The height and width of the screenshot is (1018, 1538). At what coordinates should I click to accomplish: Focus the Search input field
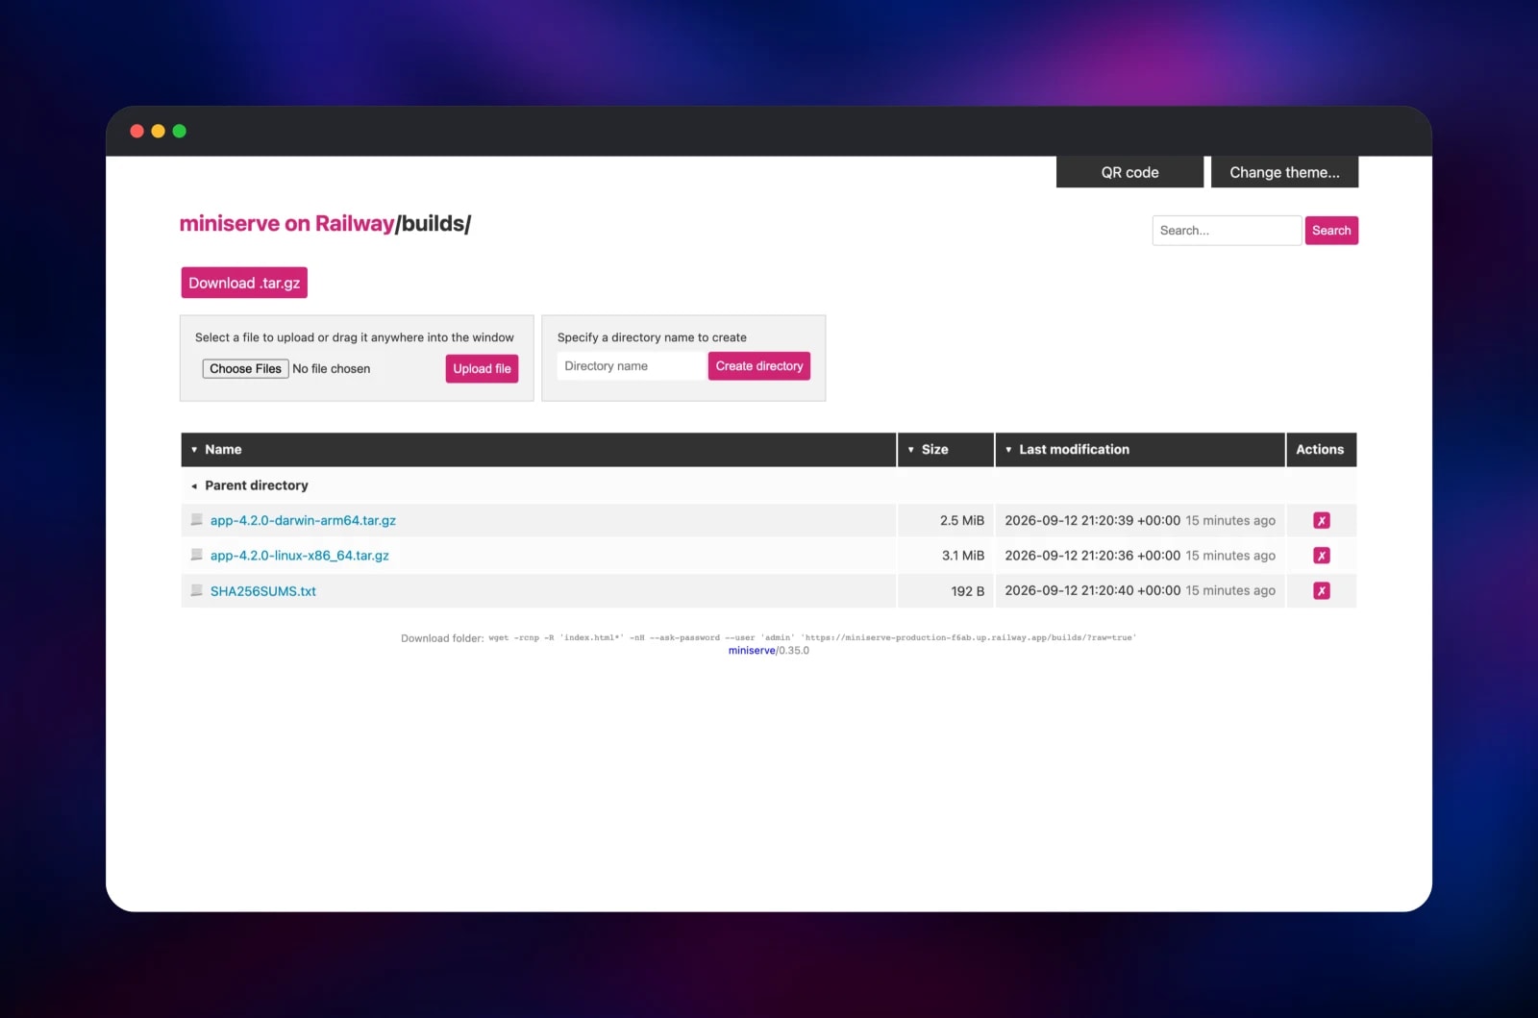pyautogui.click(x=1227, y=231)
